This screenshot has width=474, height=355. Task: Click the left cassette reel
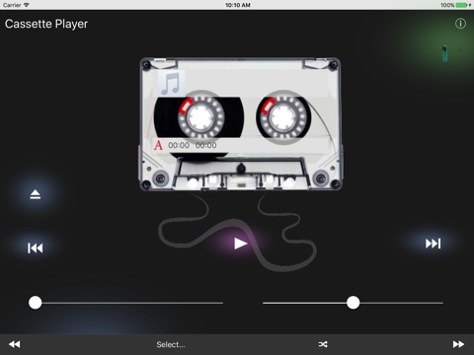pyautogui.click(x=201, y=117)
